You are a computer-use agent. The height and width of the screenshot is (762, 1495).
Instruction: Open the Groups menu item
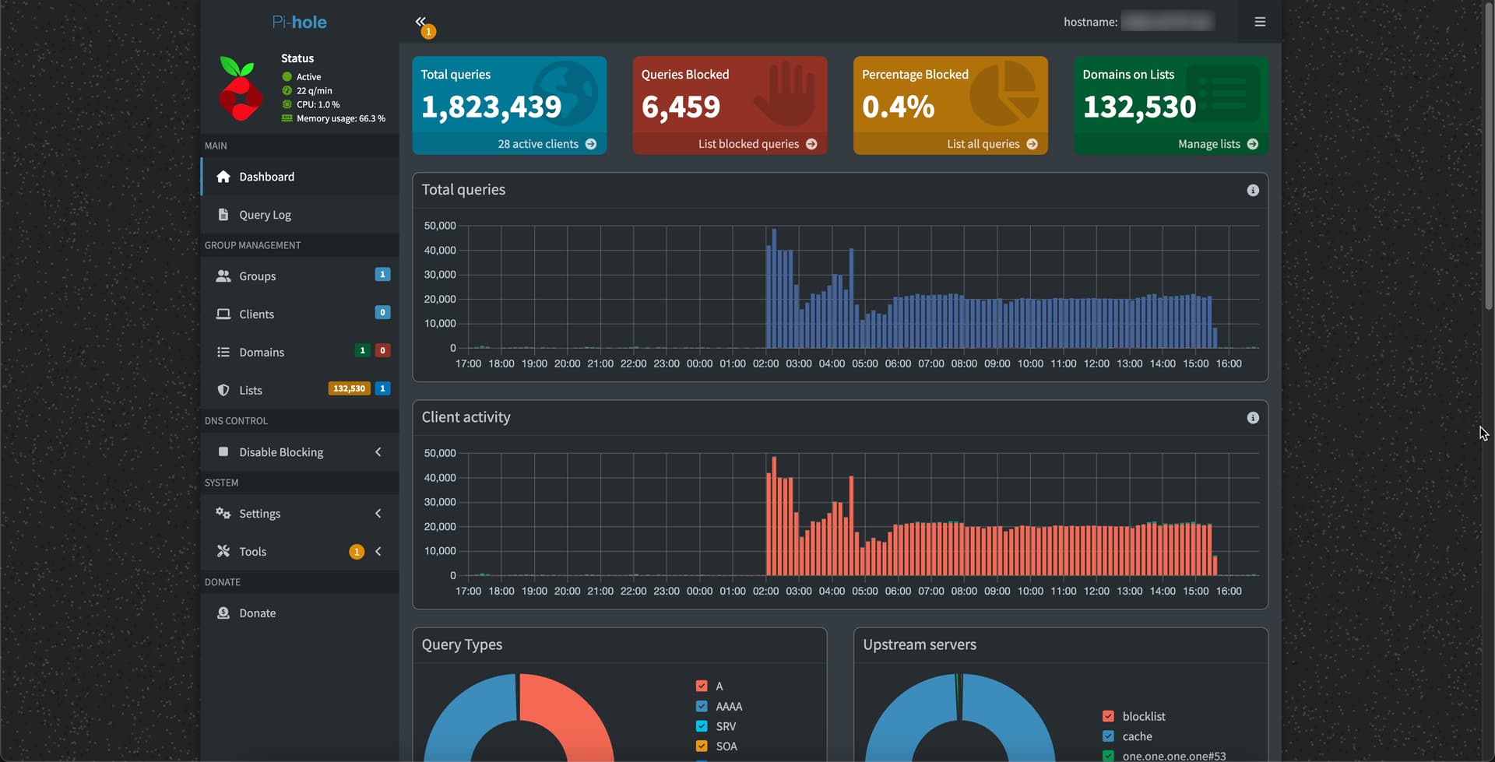[300, 276]
